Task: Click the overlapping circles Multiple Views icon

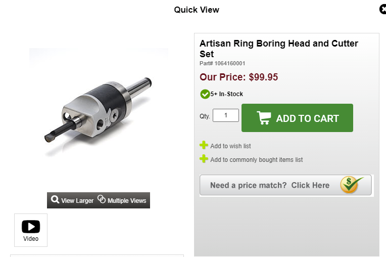Action: pyautogui.click(x=102, y=199)
